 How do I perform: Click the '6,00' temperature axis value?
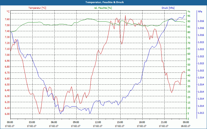(7, 114)
